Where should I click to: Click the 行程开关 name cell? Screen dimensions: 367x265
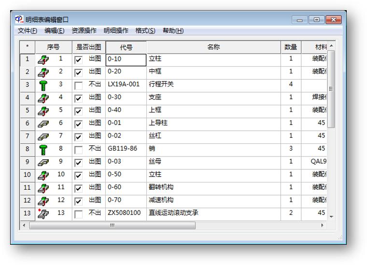(213, 85)
